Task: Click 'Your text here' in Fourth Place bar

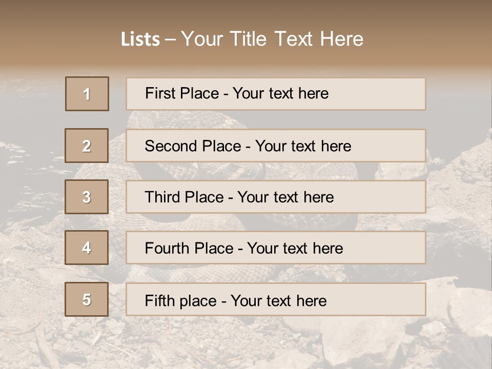Action: coord(295,248)
